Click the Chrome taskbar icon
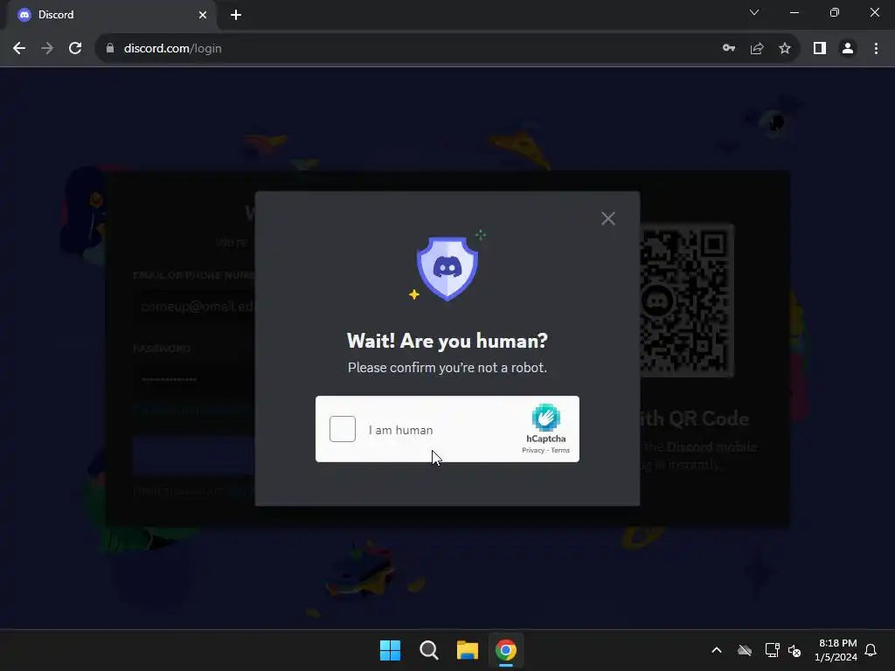Viewport: 895px width, 671px height. point(506,650)
